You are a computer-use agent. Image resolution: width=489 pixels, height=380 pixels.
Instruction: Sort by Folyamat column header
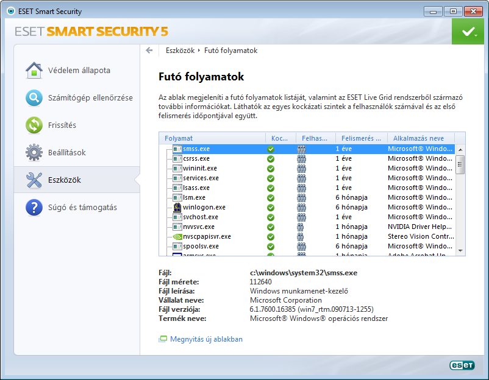point(212,138)
